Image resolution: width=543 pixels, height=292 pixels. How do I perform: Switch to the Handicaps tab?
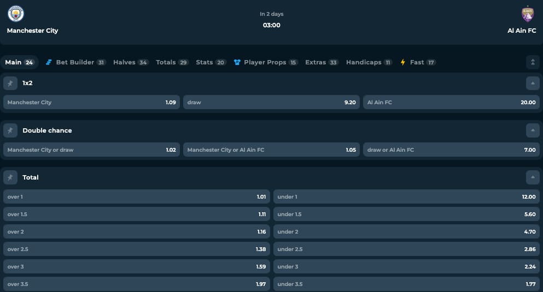point(369,62)
